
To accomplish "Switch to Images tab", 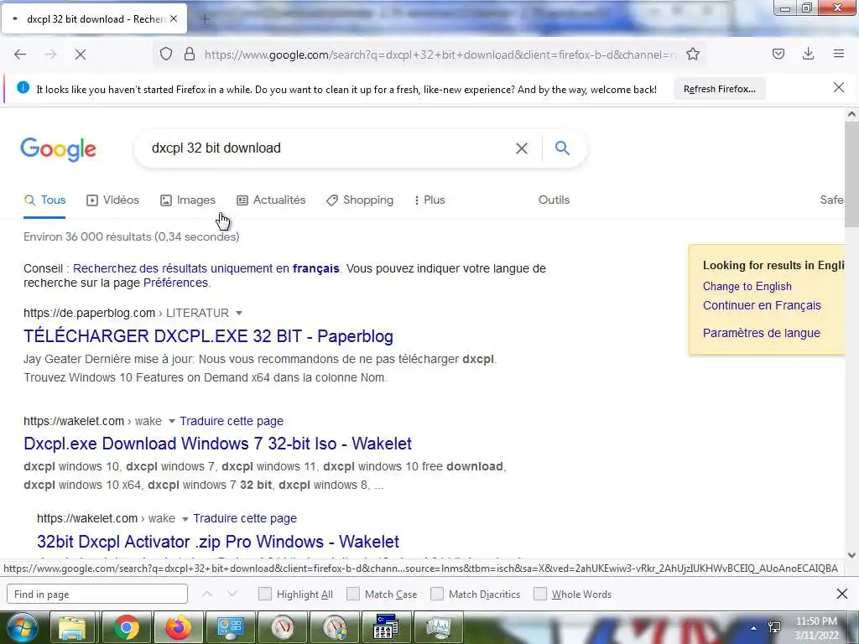I will [188, 200].
